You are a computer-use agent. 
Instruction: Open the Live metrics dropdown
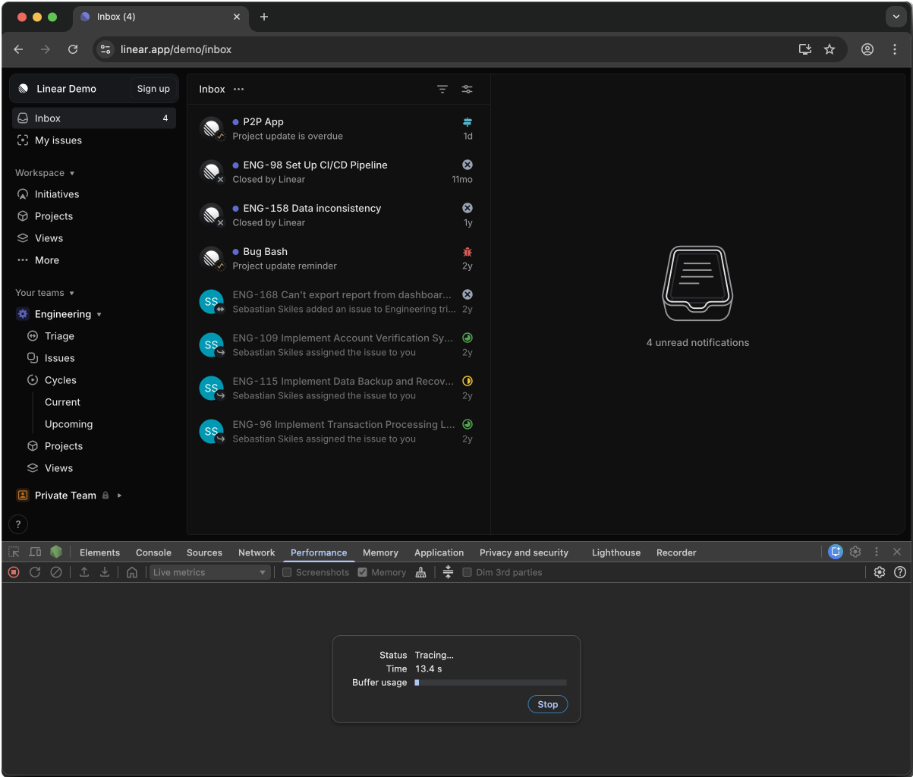pyautogui.click(x=210, y=572)
